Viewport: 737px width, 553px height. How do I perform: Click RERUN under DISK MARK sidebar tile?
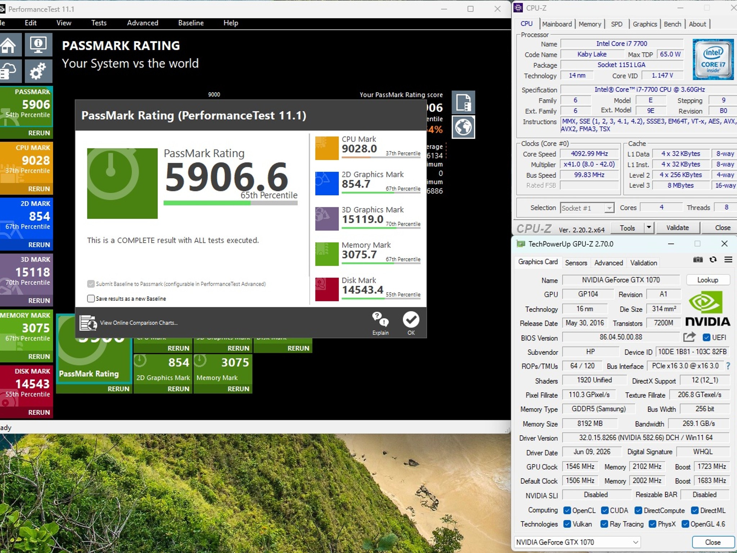point(39,412)
